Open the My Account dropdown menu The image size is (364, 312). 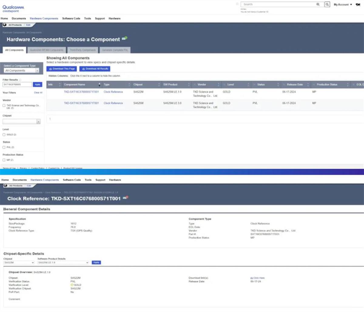pos(343,5)
